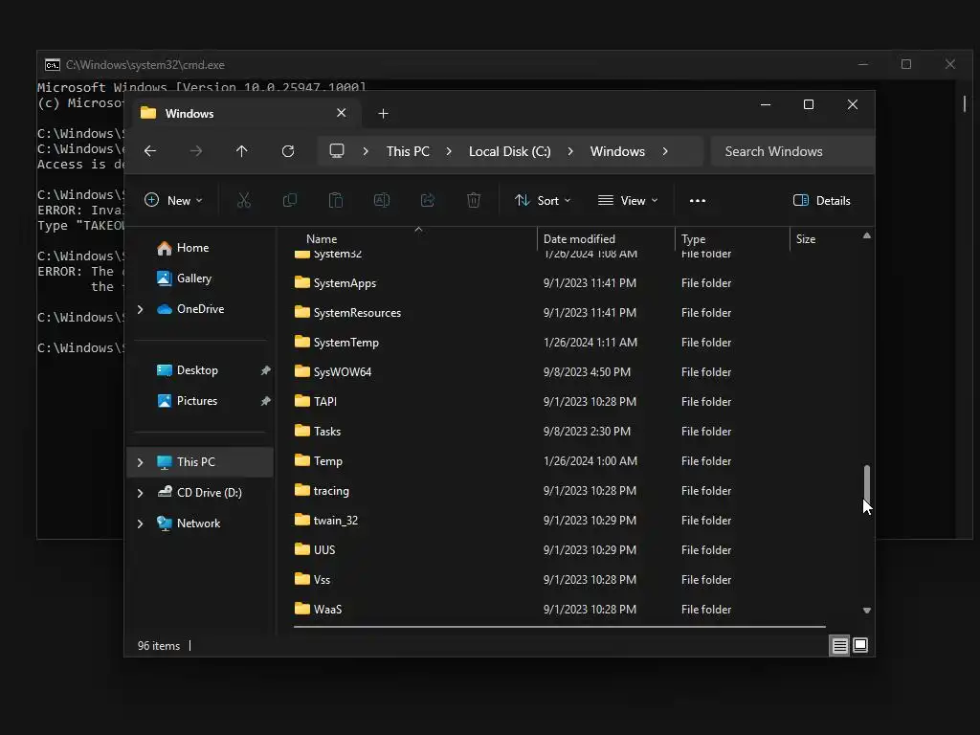
Task: Click the Rename icon in toolbar
Action: 382,201
